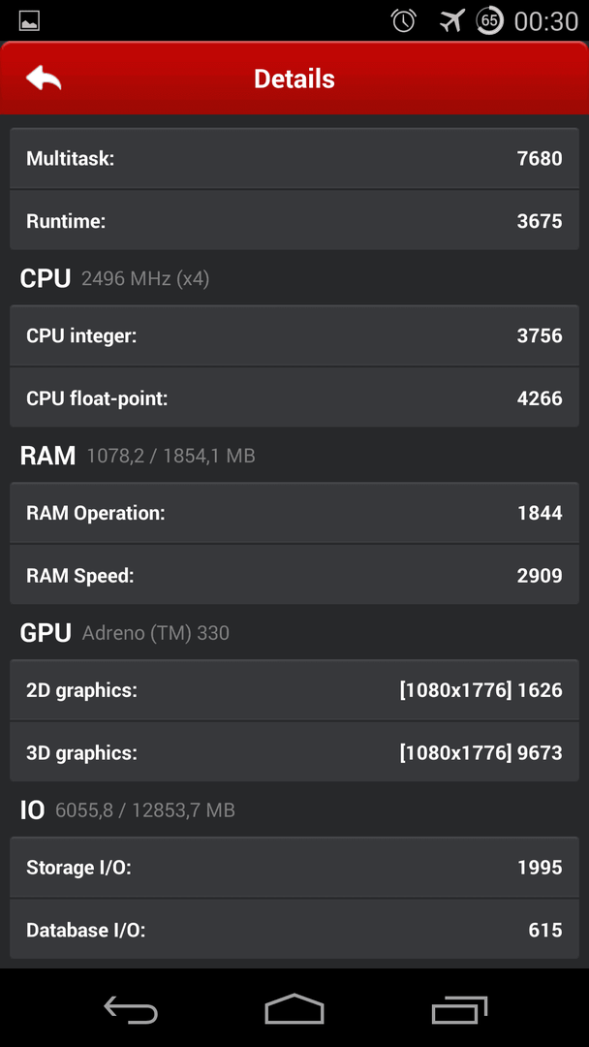Select the RAM Operation row
Viewport: 589px width, 1047px height.
(294, 513)
